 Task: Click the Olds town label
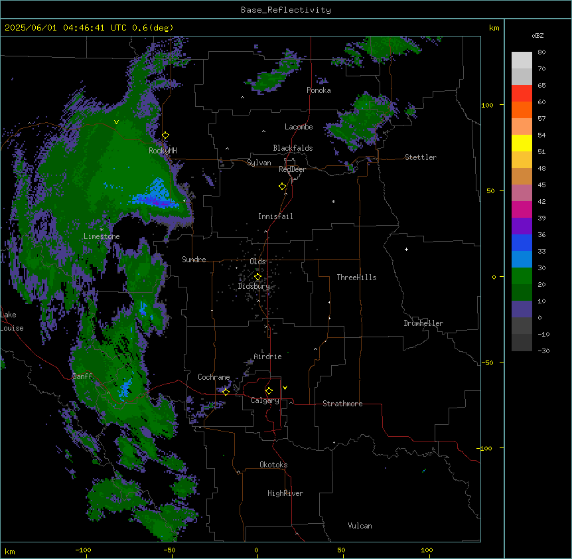coord(257,262)
